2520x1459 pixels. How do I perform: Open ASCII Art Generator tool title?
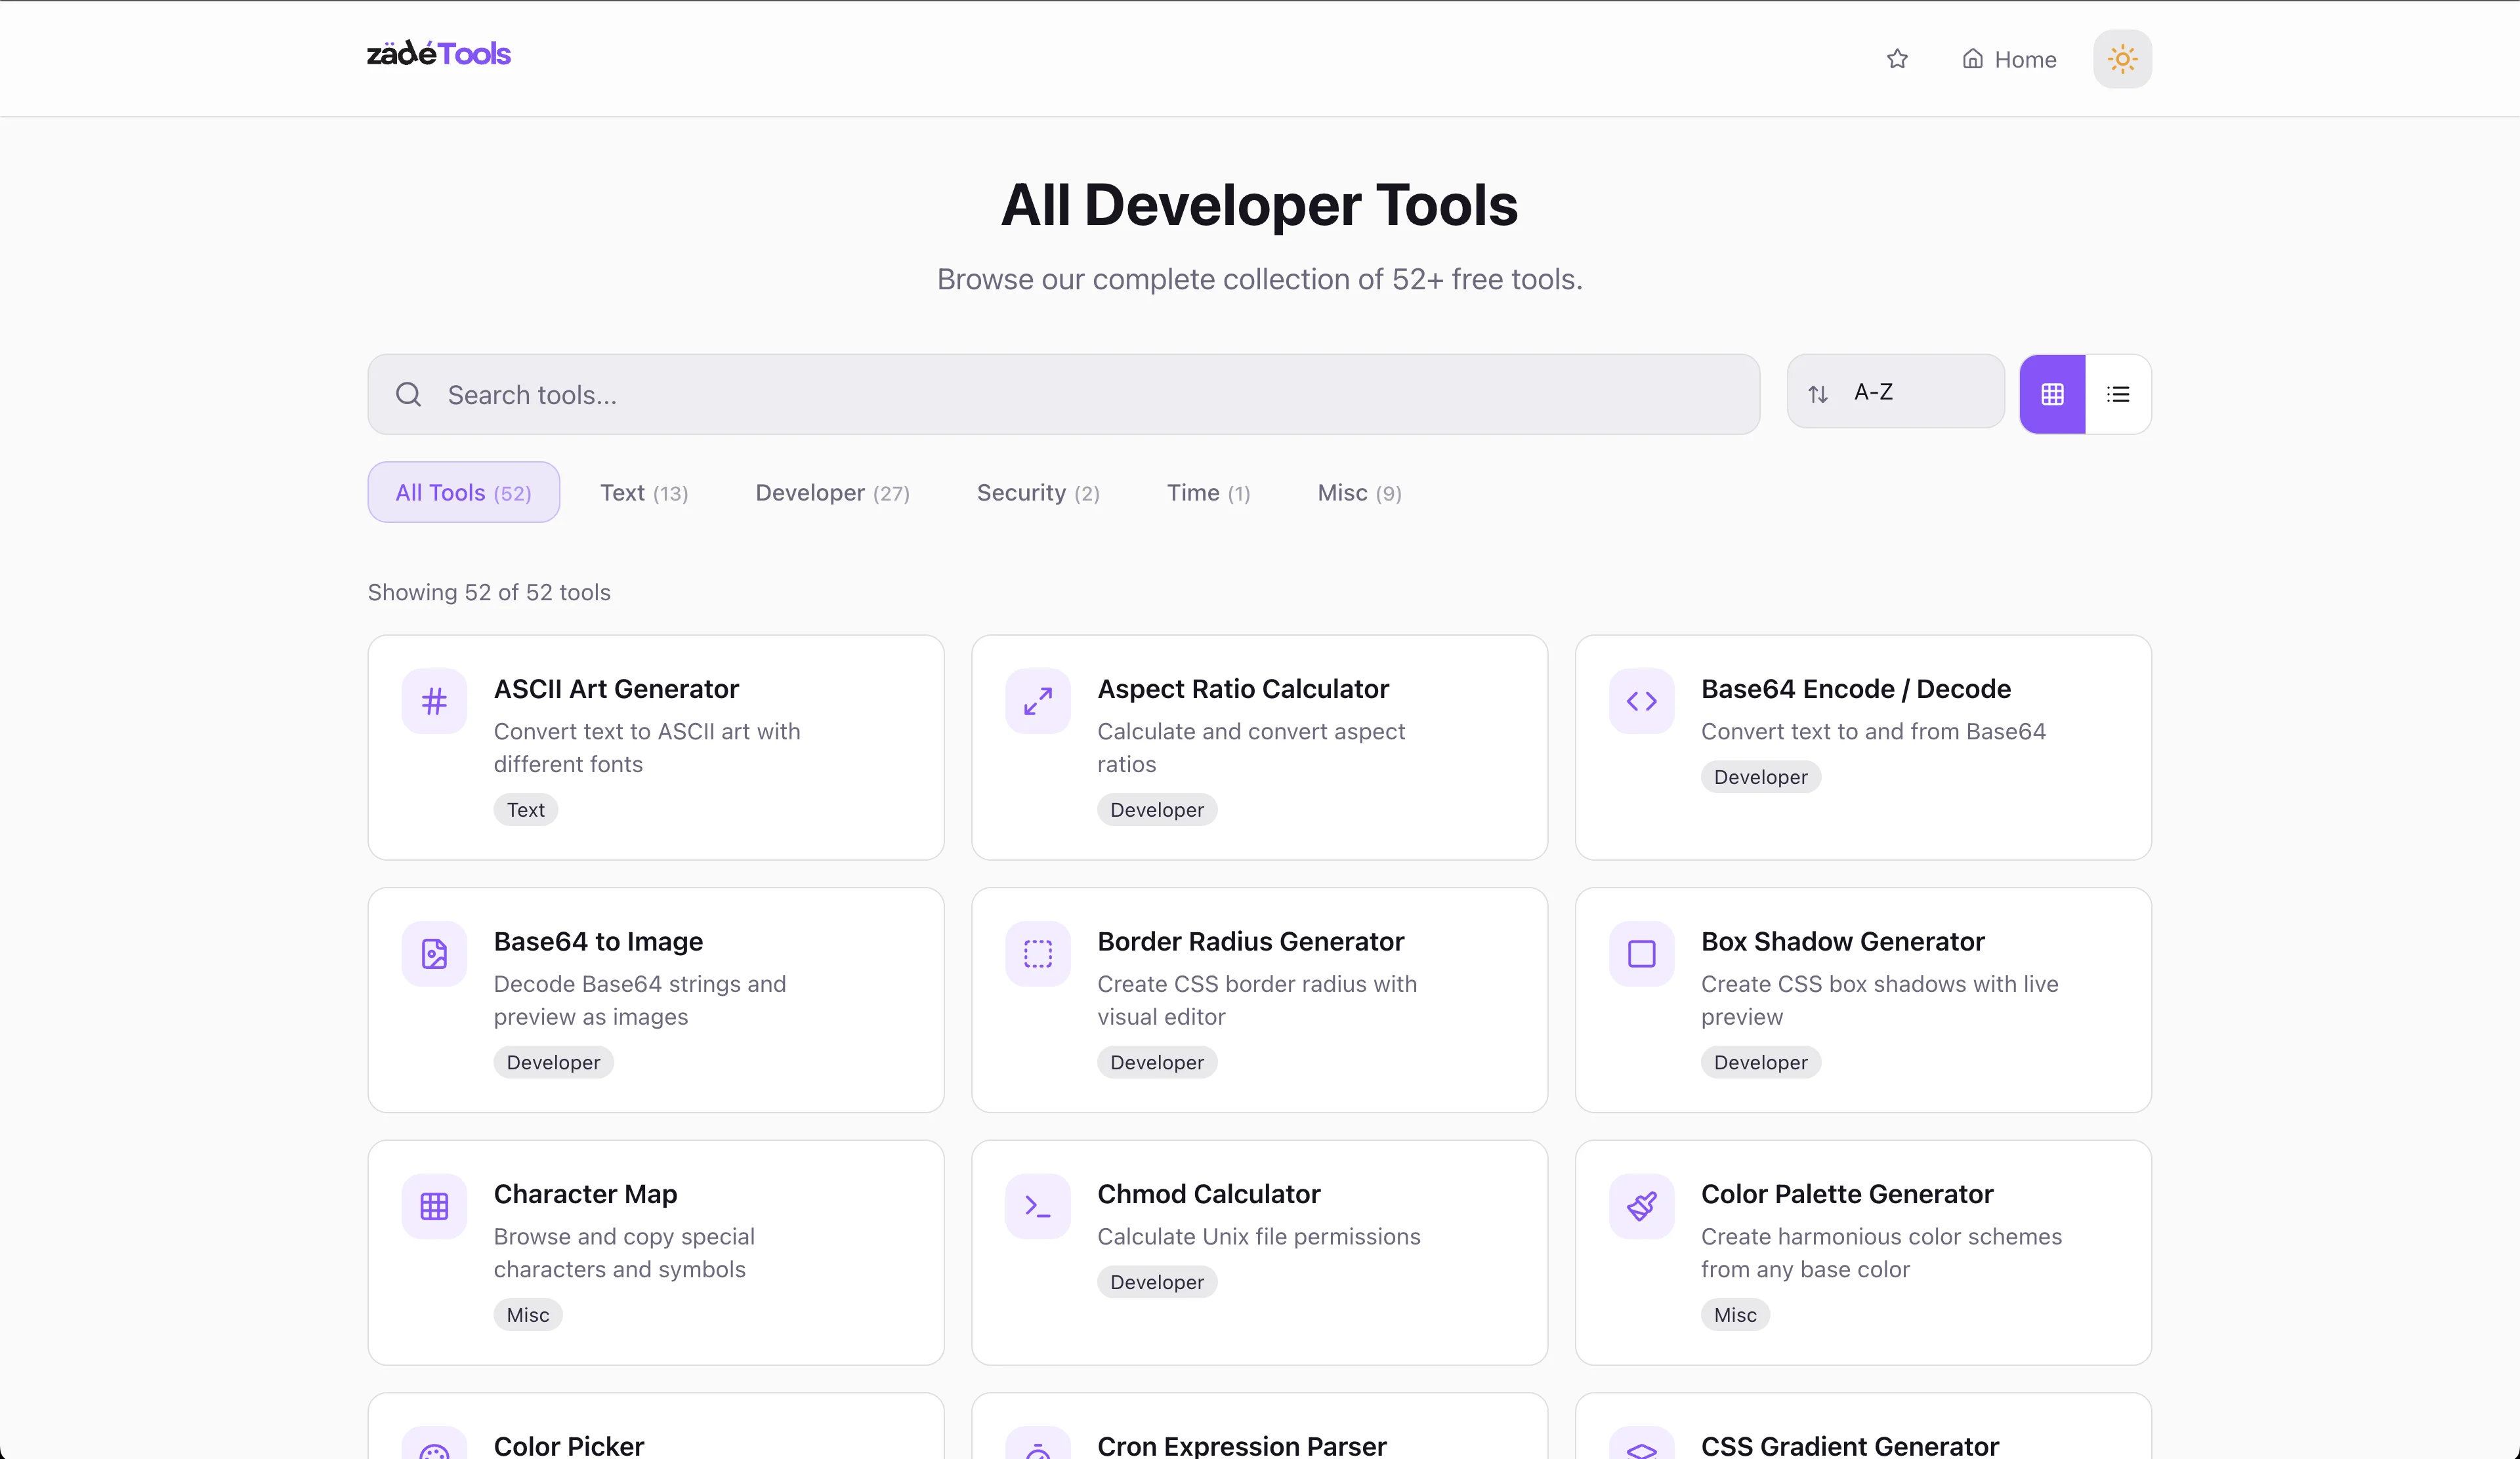point(616,689)
